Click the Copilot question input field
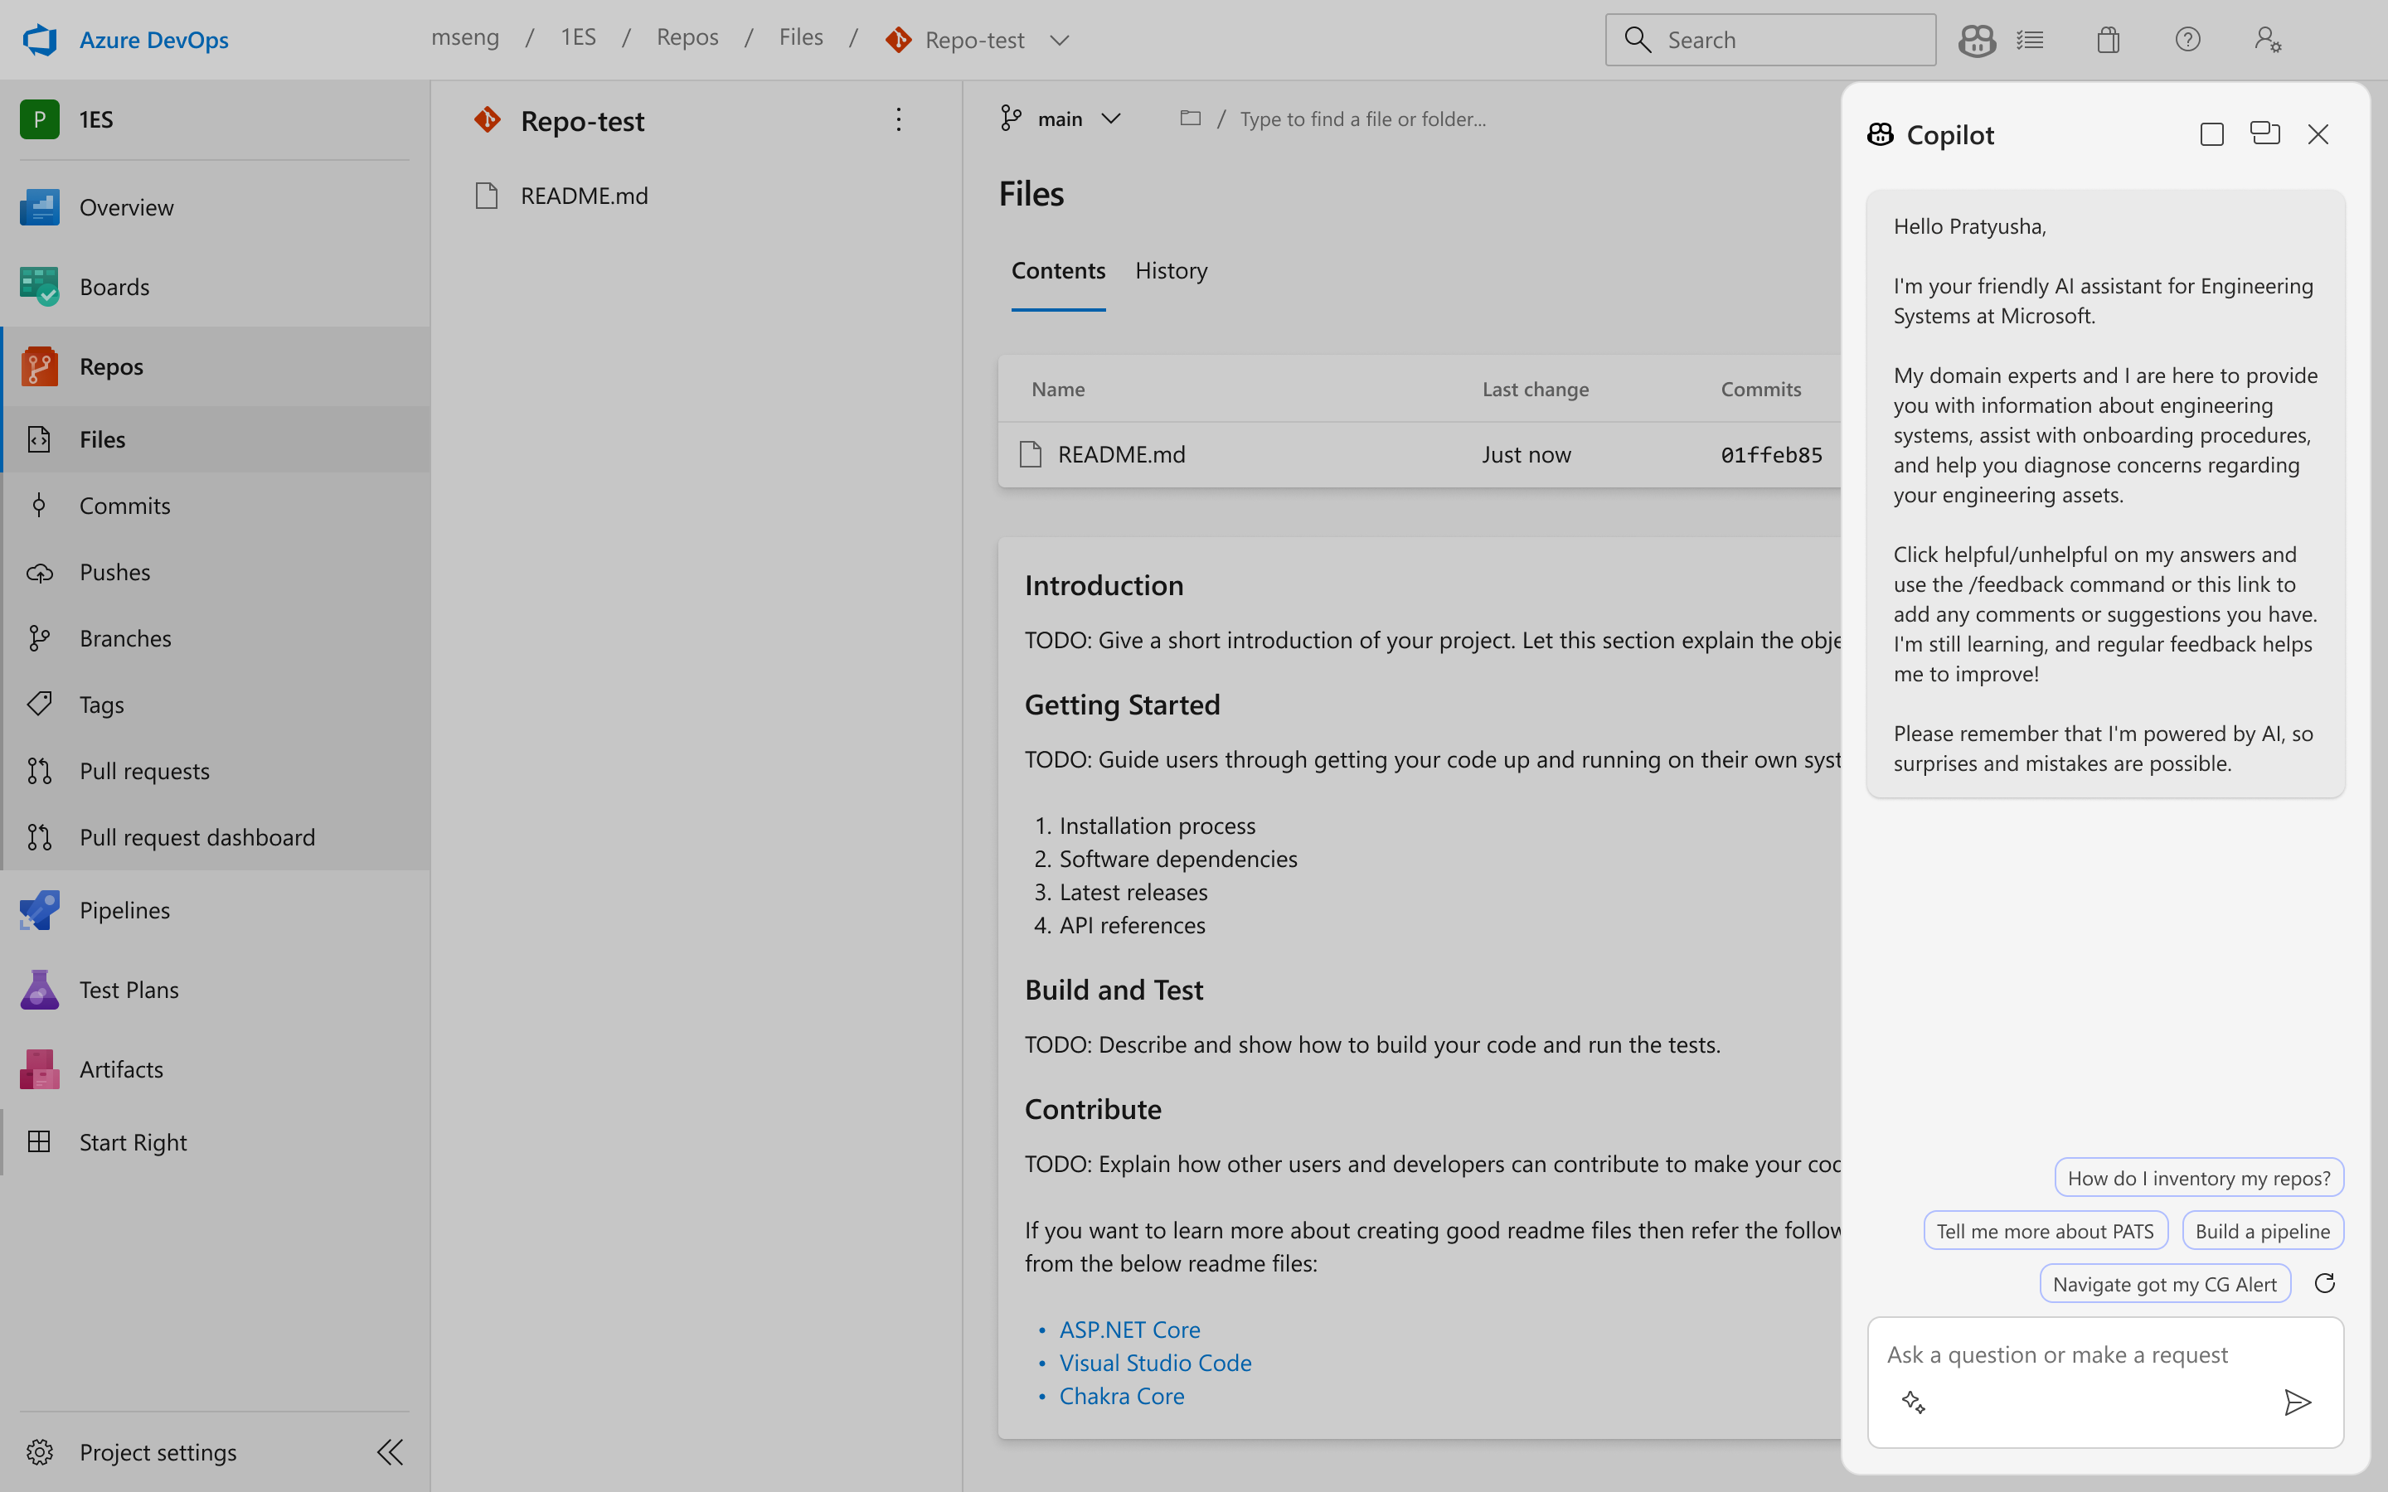 (x=2056, y=1354)
